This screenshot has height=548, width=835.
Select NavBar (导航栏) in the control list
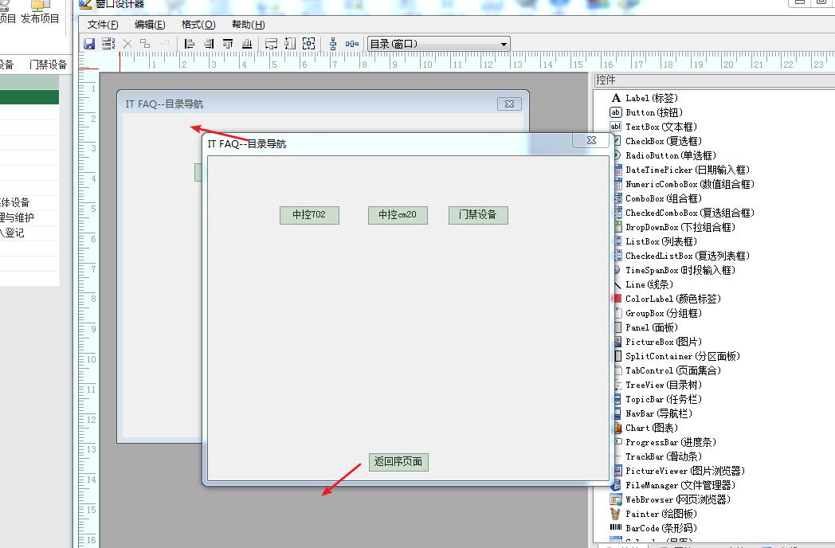pos(658,414)
